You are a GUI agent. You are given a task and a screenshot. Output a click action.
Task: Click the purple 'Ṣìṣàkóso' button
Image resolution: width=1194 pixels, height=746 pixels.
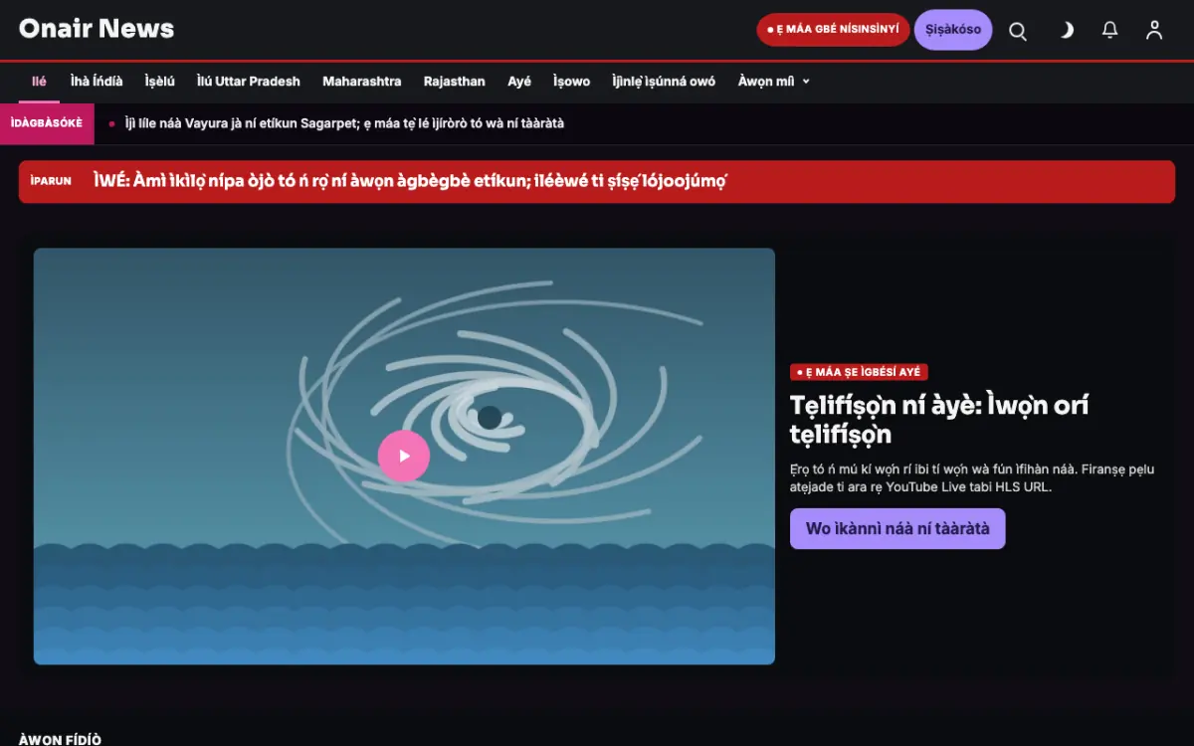[953, 30]
